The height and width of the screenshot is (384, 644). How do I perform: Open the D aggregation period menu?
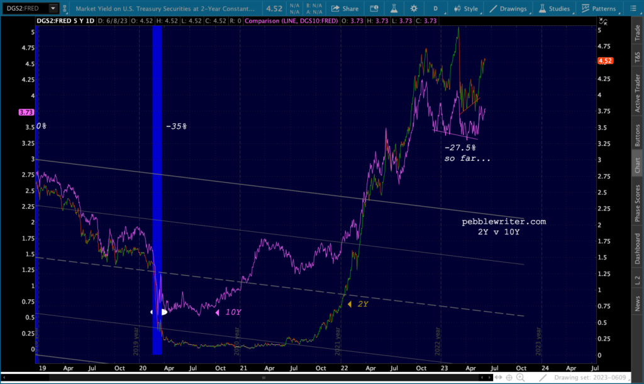click(436, 9)
